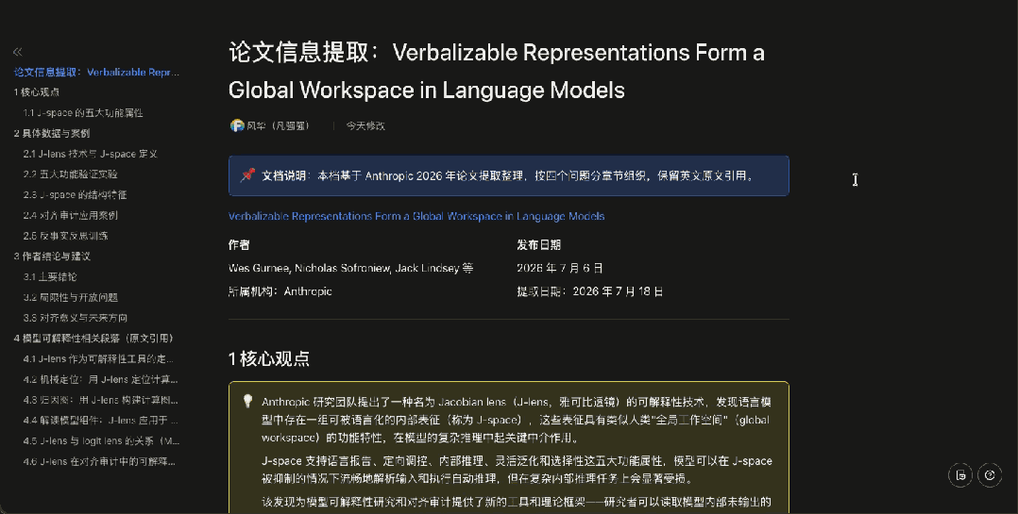
Task: Click the 1 核心观点 section heading
Action: (269, 359)
